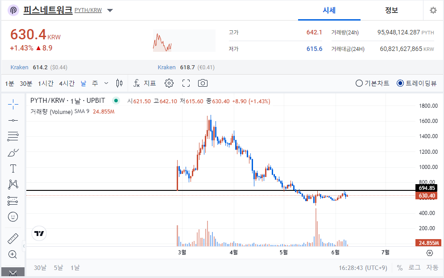This screenshot has height=278, width=444.
Task: Open the PYTH/KRW pair selector dropdown
Action: click(110, 10)
